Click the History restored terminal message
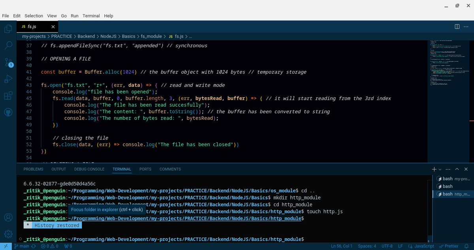This screenshot has width=474, height=250. (57, 225)
